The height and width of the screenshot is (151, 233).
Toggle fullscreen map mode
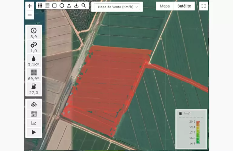point(204,6)
